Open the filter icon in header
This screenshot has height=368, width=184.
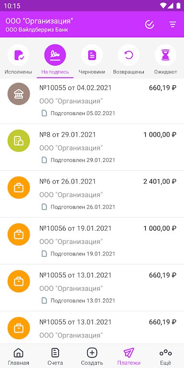[172, 24]
